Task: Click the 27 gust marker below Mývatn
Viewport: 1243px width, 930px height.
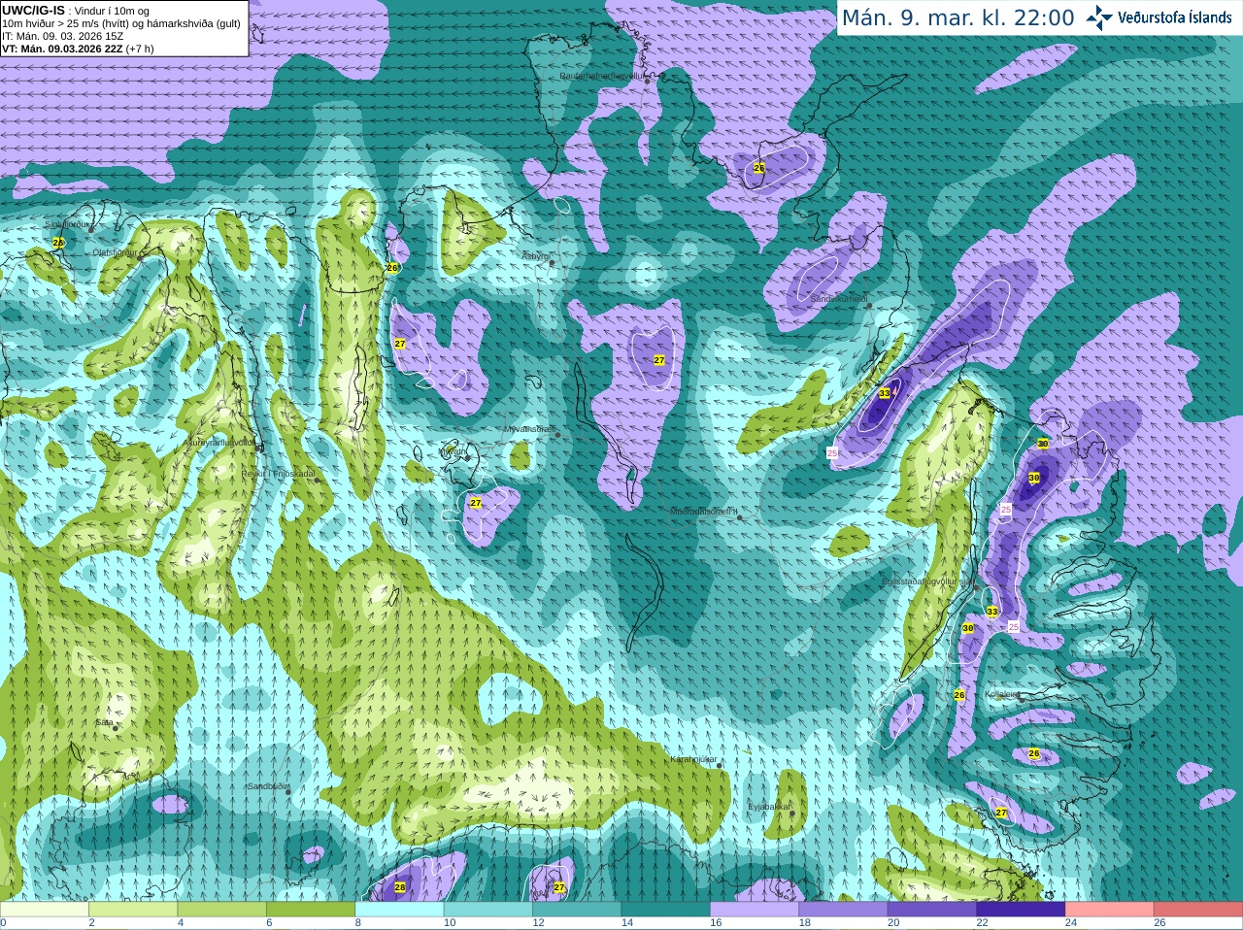Action: (476, 503)
